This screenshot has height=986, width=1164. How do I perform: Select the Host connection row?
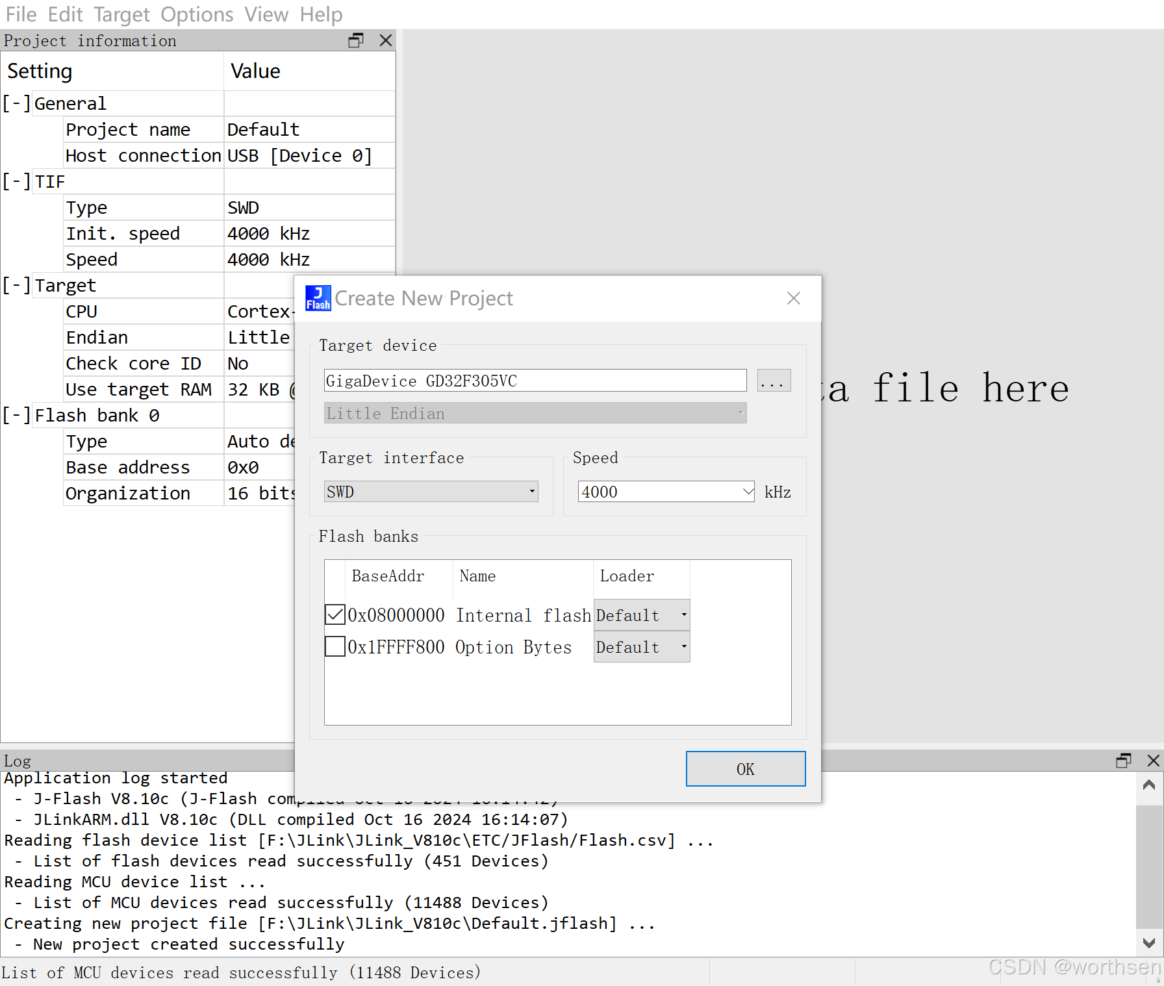coord(229,155)
